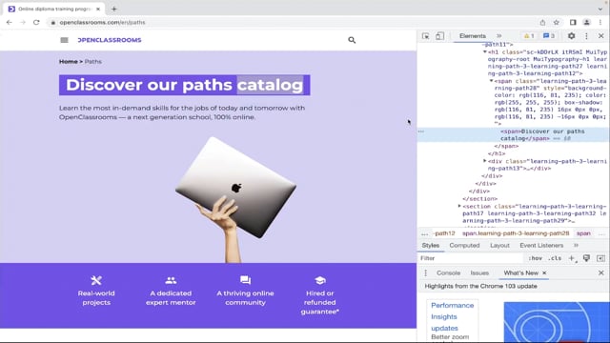Collapse the span learning-path28 node

coord(492,81)
